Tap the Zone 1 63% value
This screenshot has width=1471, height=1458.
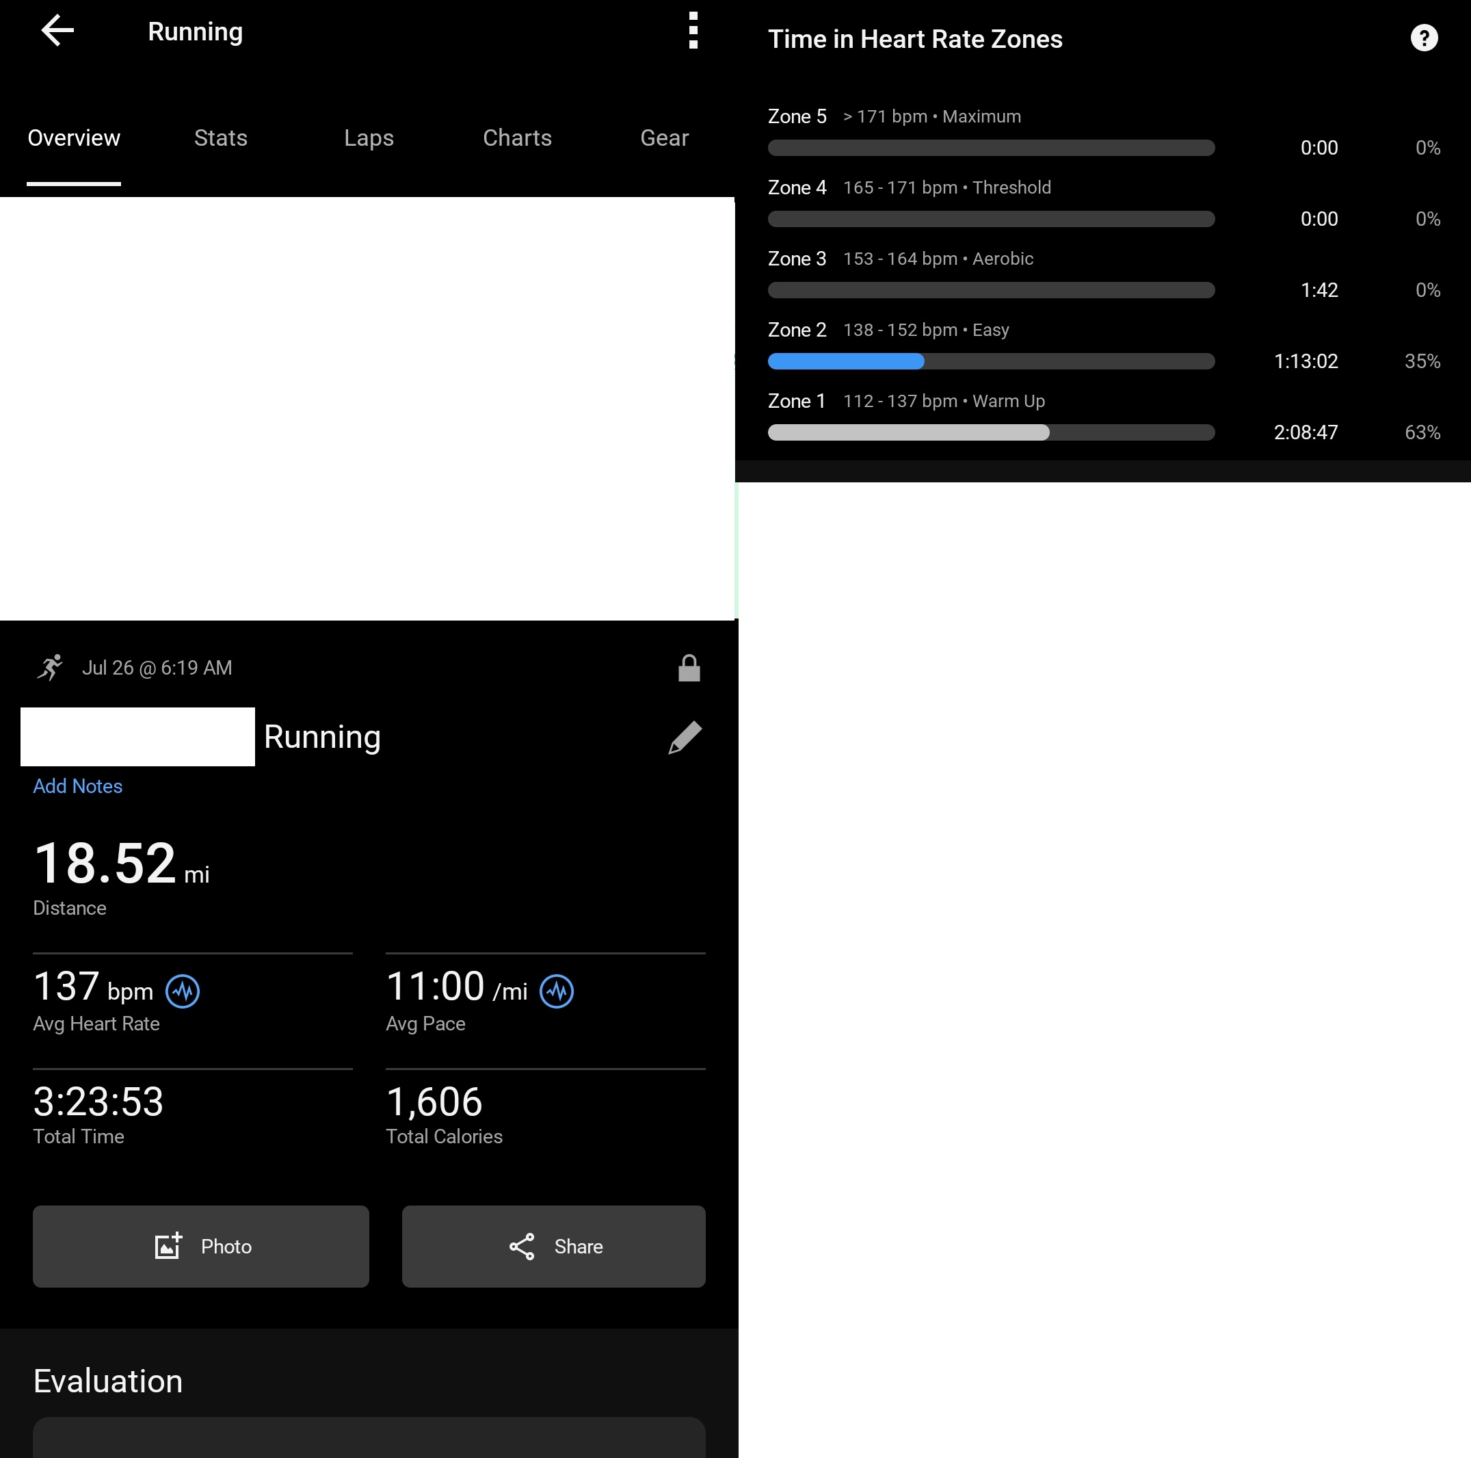click(x=1422, y=432)
